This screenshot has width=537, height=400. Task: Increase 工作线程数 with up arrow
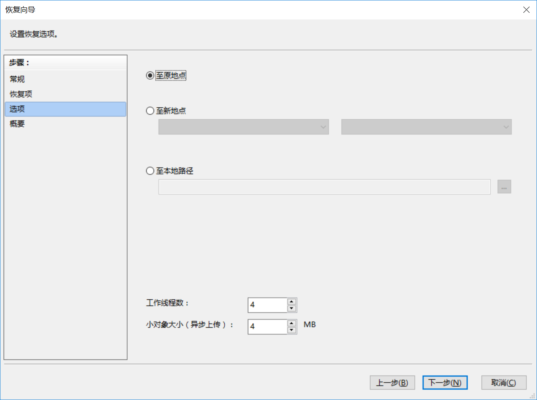point(292,302)
